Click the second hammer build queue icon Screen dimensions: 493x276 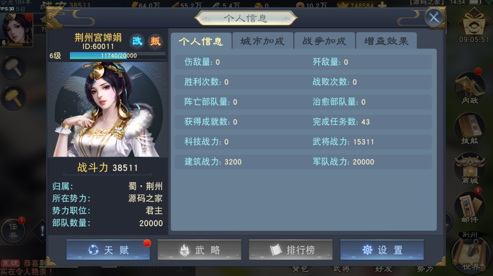[13, 97]
